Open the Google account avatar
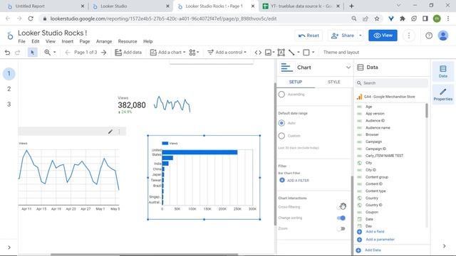 pos(443,36)
